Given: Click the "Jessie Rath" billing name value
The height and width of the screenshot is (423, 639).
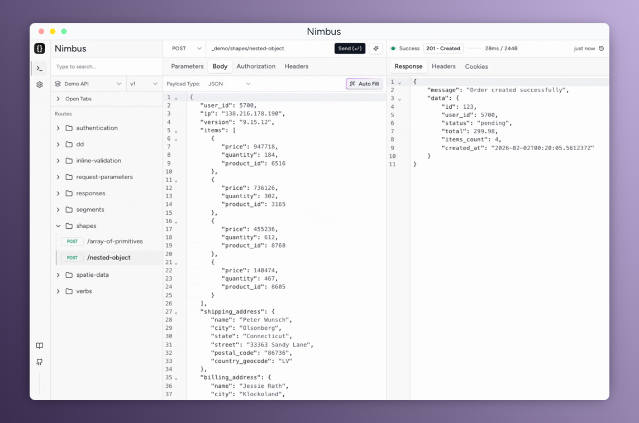Looking at the screenshot, I should [261, 386].
